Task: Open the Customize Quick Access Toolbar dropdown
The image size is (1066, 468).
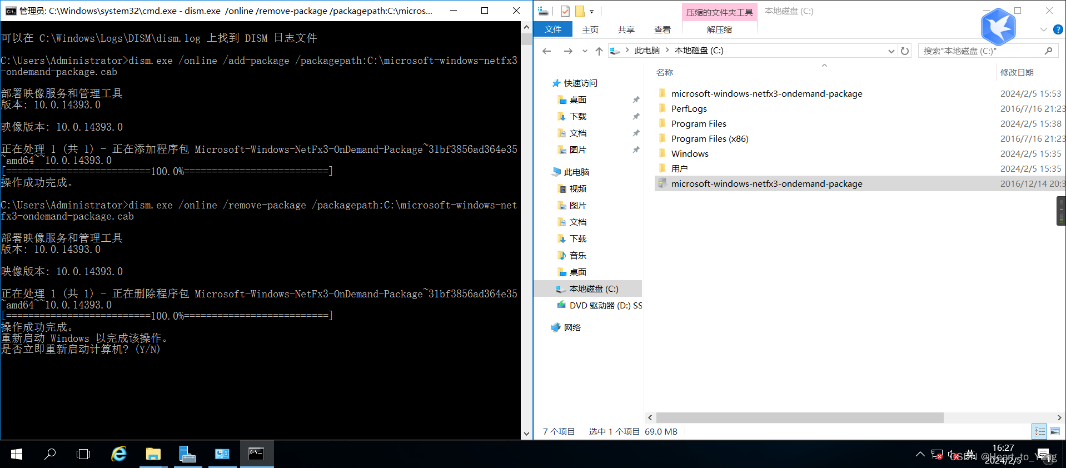Action: click(x=592, y=11)
